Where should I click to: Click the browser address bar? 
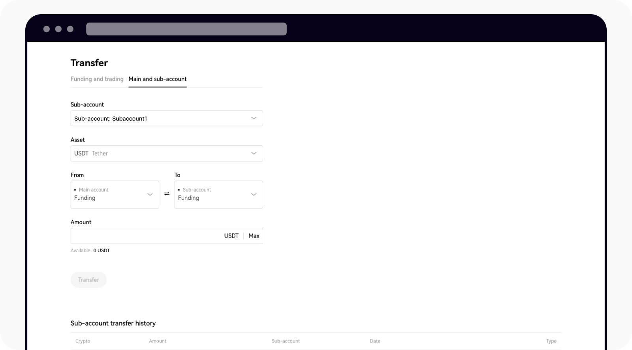tap(186, 29)
